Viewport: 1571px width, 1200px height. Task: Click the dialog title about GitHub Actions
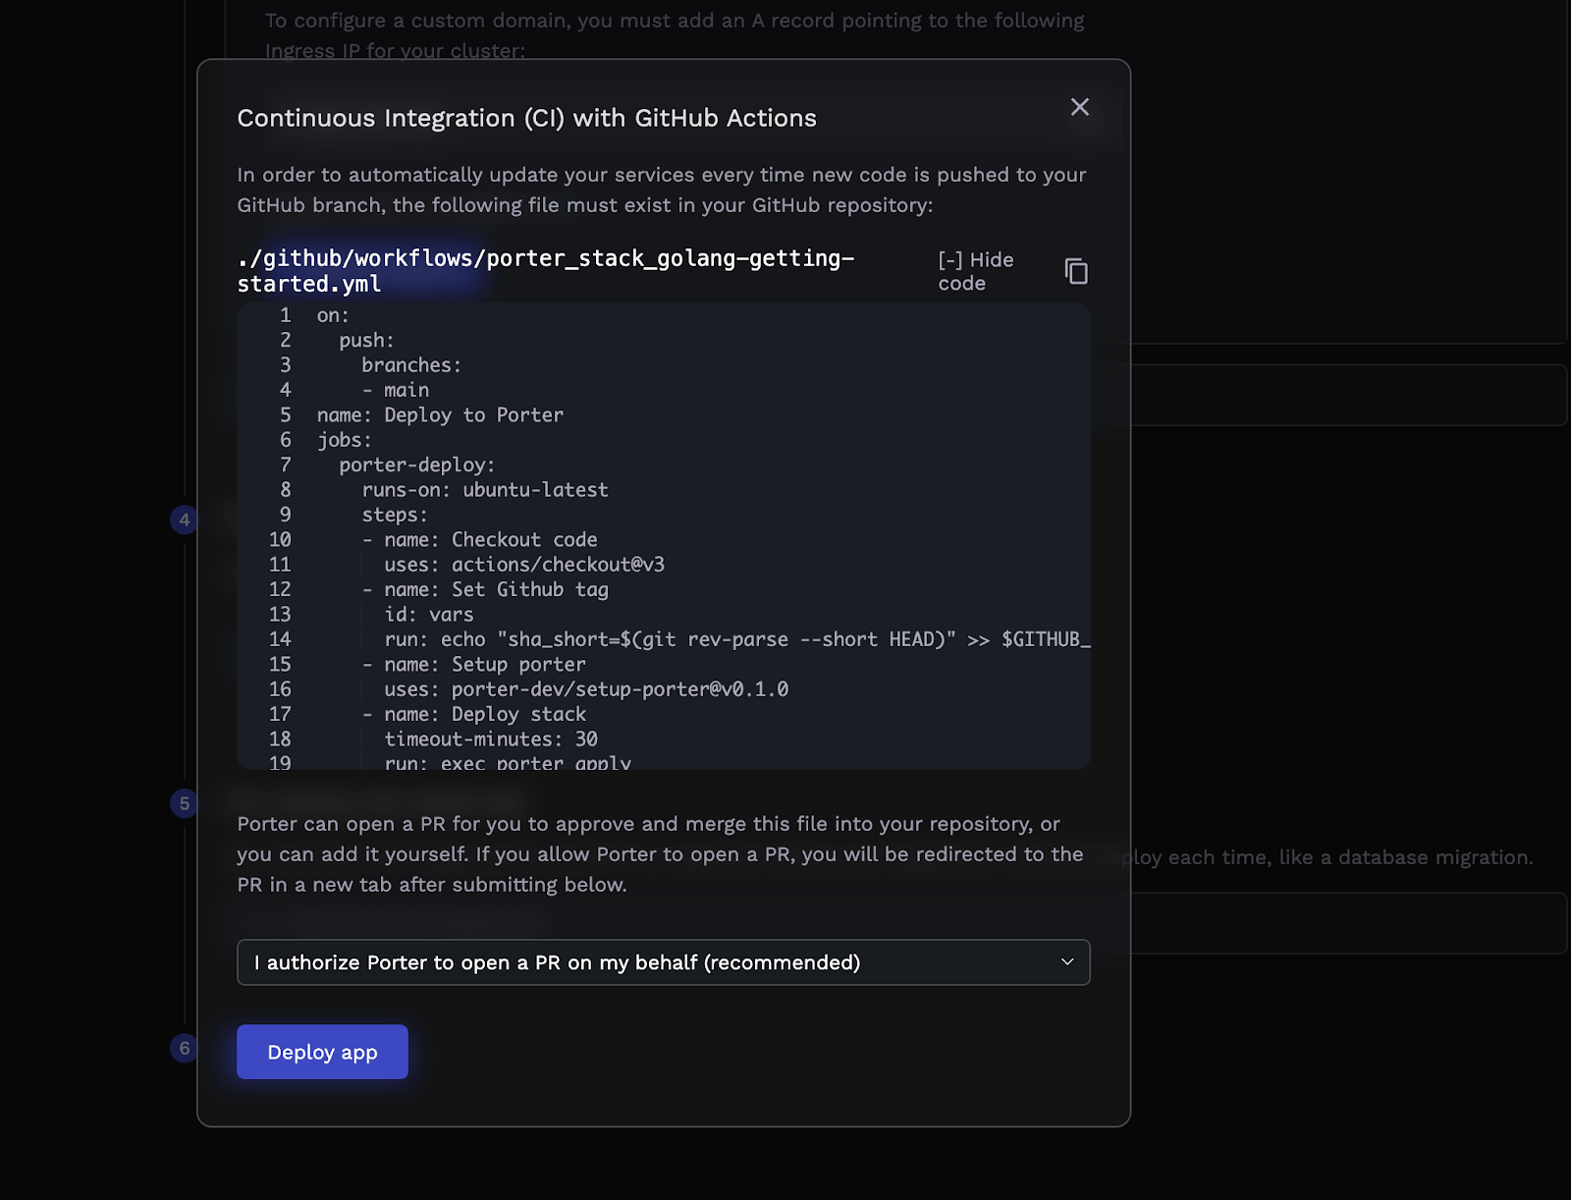pyautogui.click(x=527, y=118)
